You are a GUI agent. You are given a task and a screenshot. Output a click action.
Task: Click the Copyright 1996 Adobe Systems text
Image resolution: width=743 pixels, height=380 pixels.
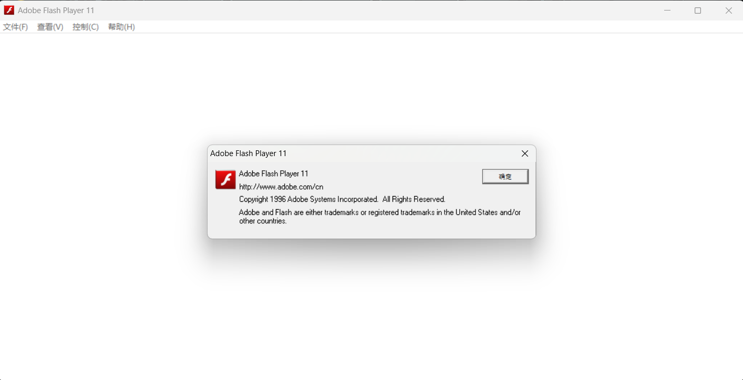coord(308,199)
